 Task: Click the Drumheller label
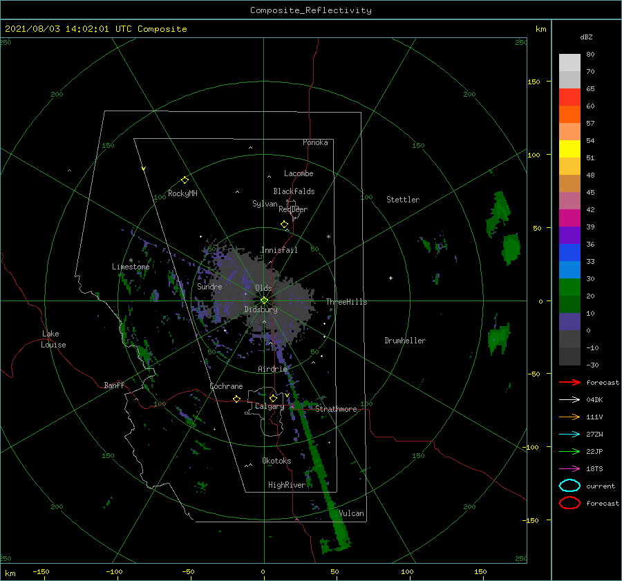coord(405,341)
